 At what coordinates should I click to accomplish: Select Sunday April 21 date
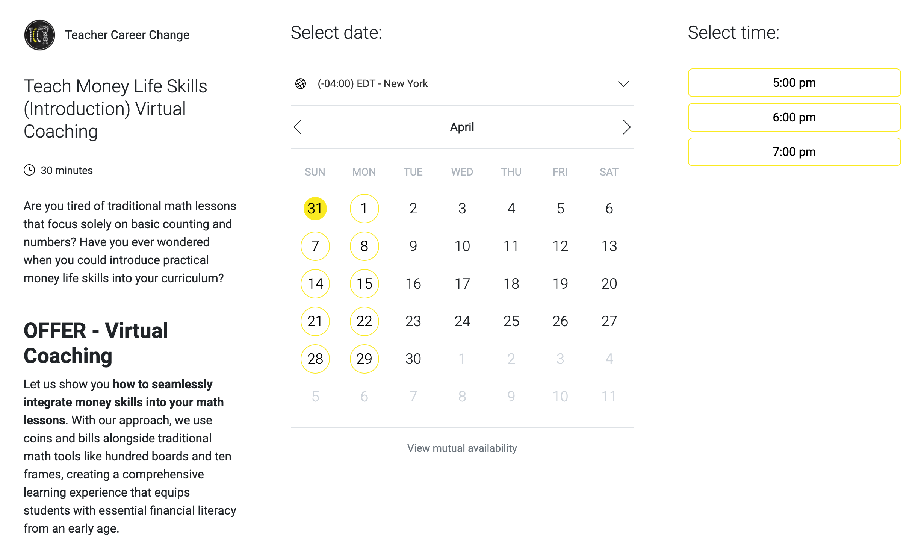click(315, 321)
